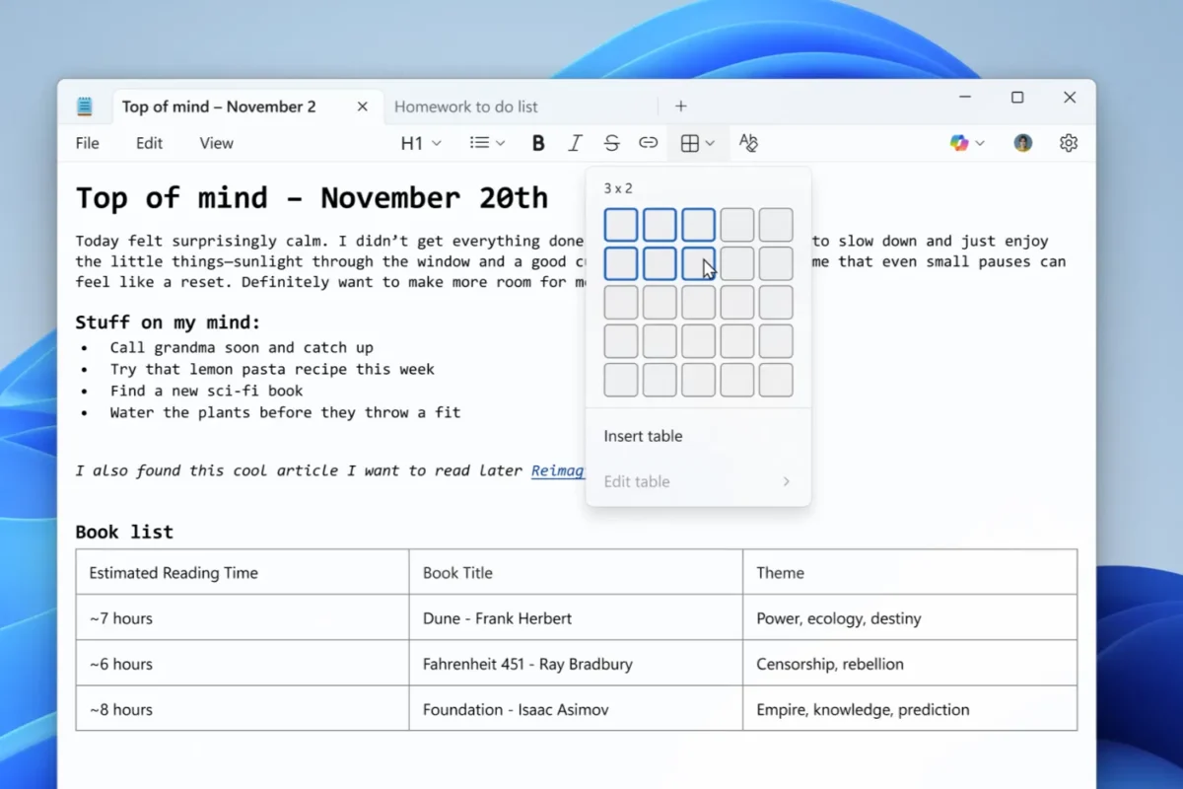Screen dimensions: 1183x789
Task: Open Notepad settings via the gear icon
Action: point(1068,143)
